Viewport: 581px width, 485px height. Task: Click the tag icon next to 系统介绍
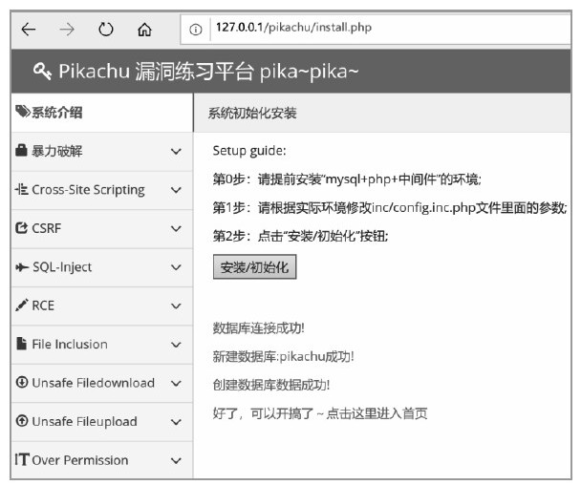[23, 112]
